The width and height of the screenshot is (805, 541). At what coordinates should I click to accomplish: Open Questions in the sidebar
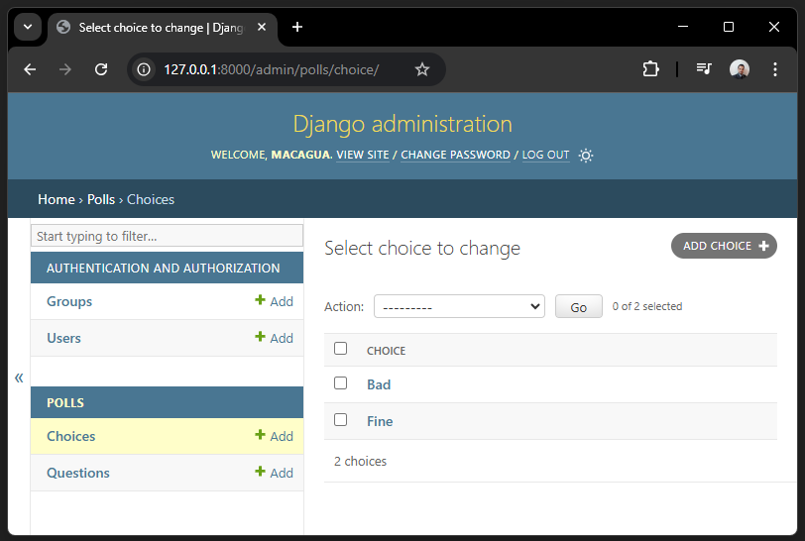(x=78, y=473)
